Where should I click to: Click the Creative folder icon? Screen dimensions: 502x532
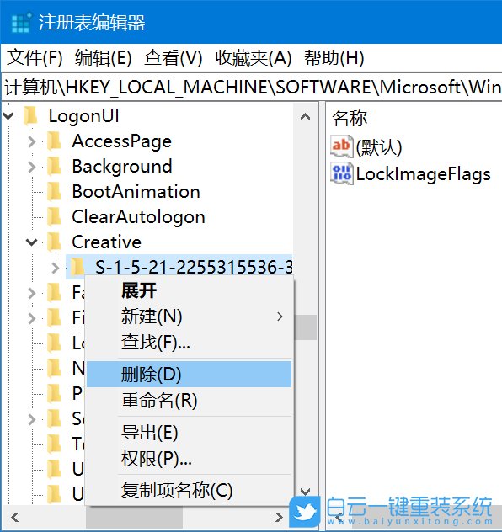tap(54, 242)
